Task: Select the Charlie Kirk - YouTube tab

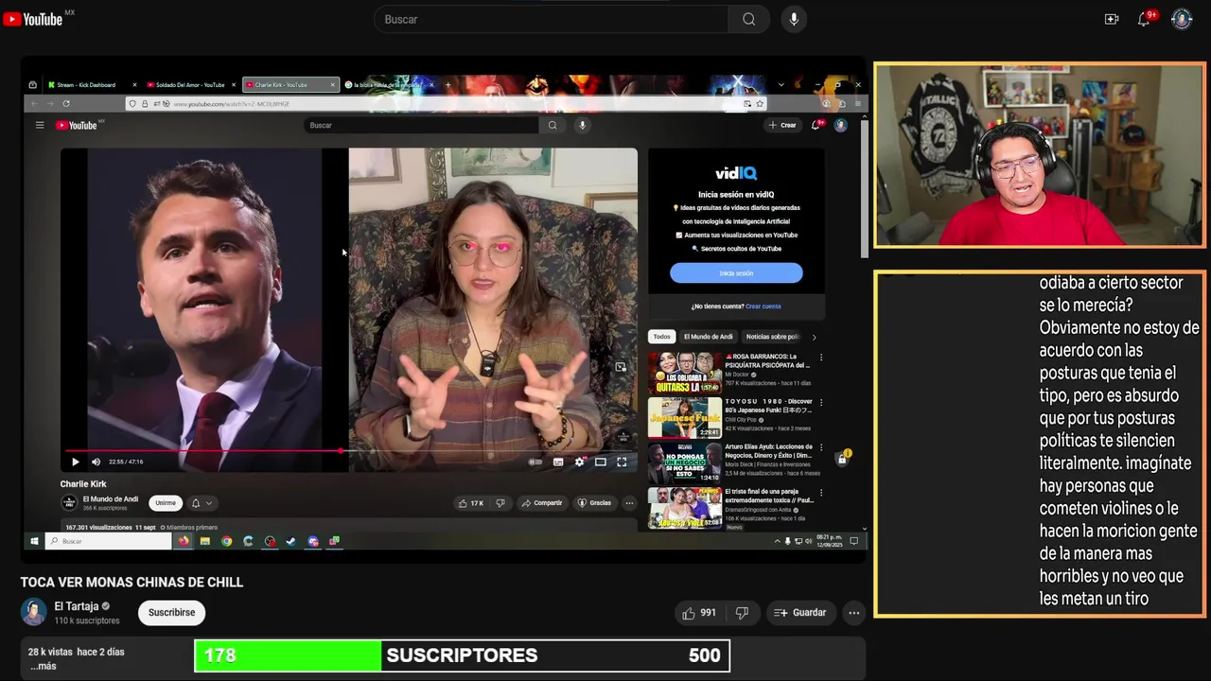Action: click(x=290, y=85)
